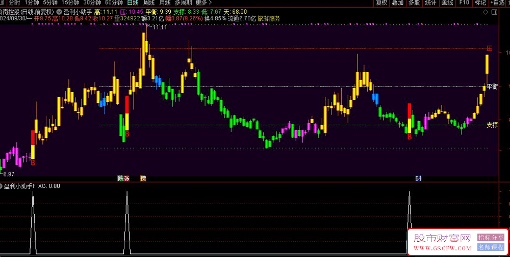510x257 pixels.
Task: Open the WWW.GSCFW.COM website link
Action: click(442, 248)
